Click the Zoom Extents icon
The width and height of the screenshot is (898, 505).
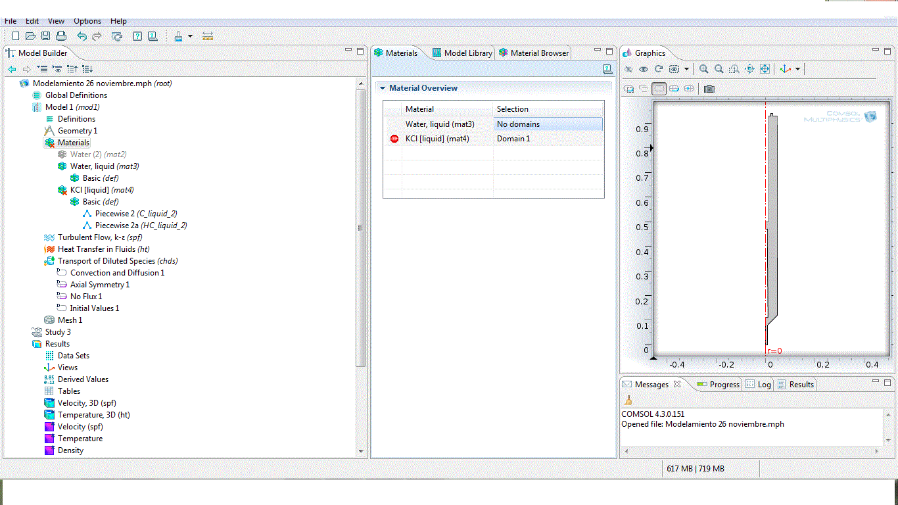[765, 69]
